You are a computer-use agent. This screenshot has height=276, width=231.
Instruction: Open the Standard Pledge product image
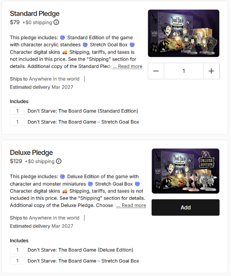coord(184,33)
